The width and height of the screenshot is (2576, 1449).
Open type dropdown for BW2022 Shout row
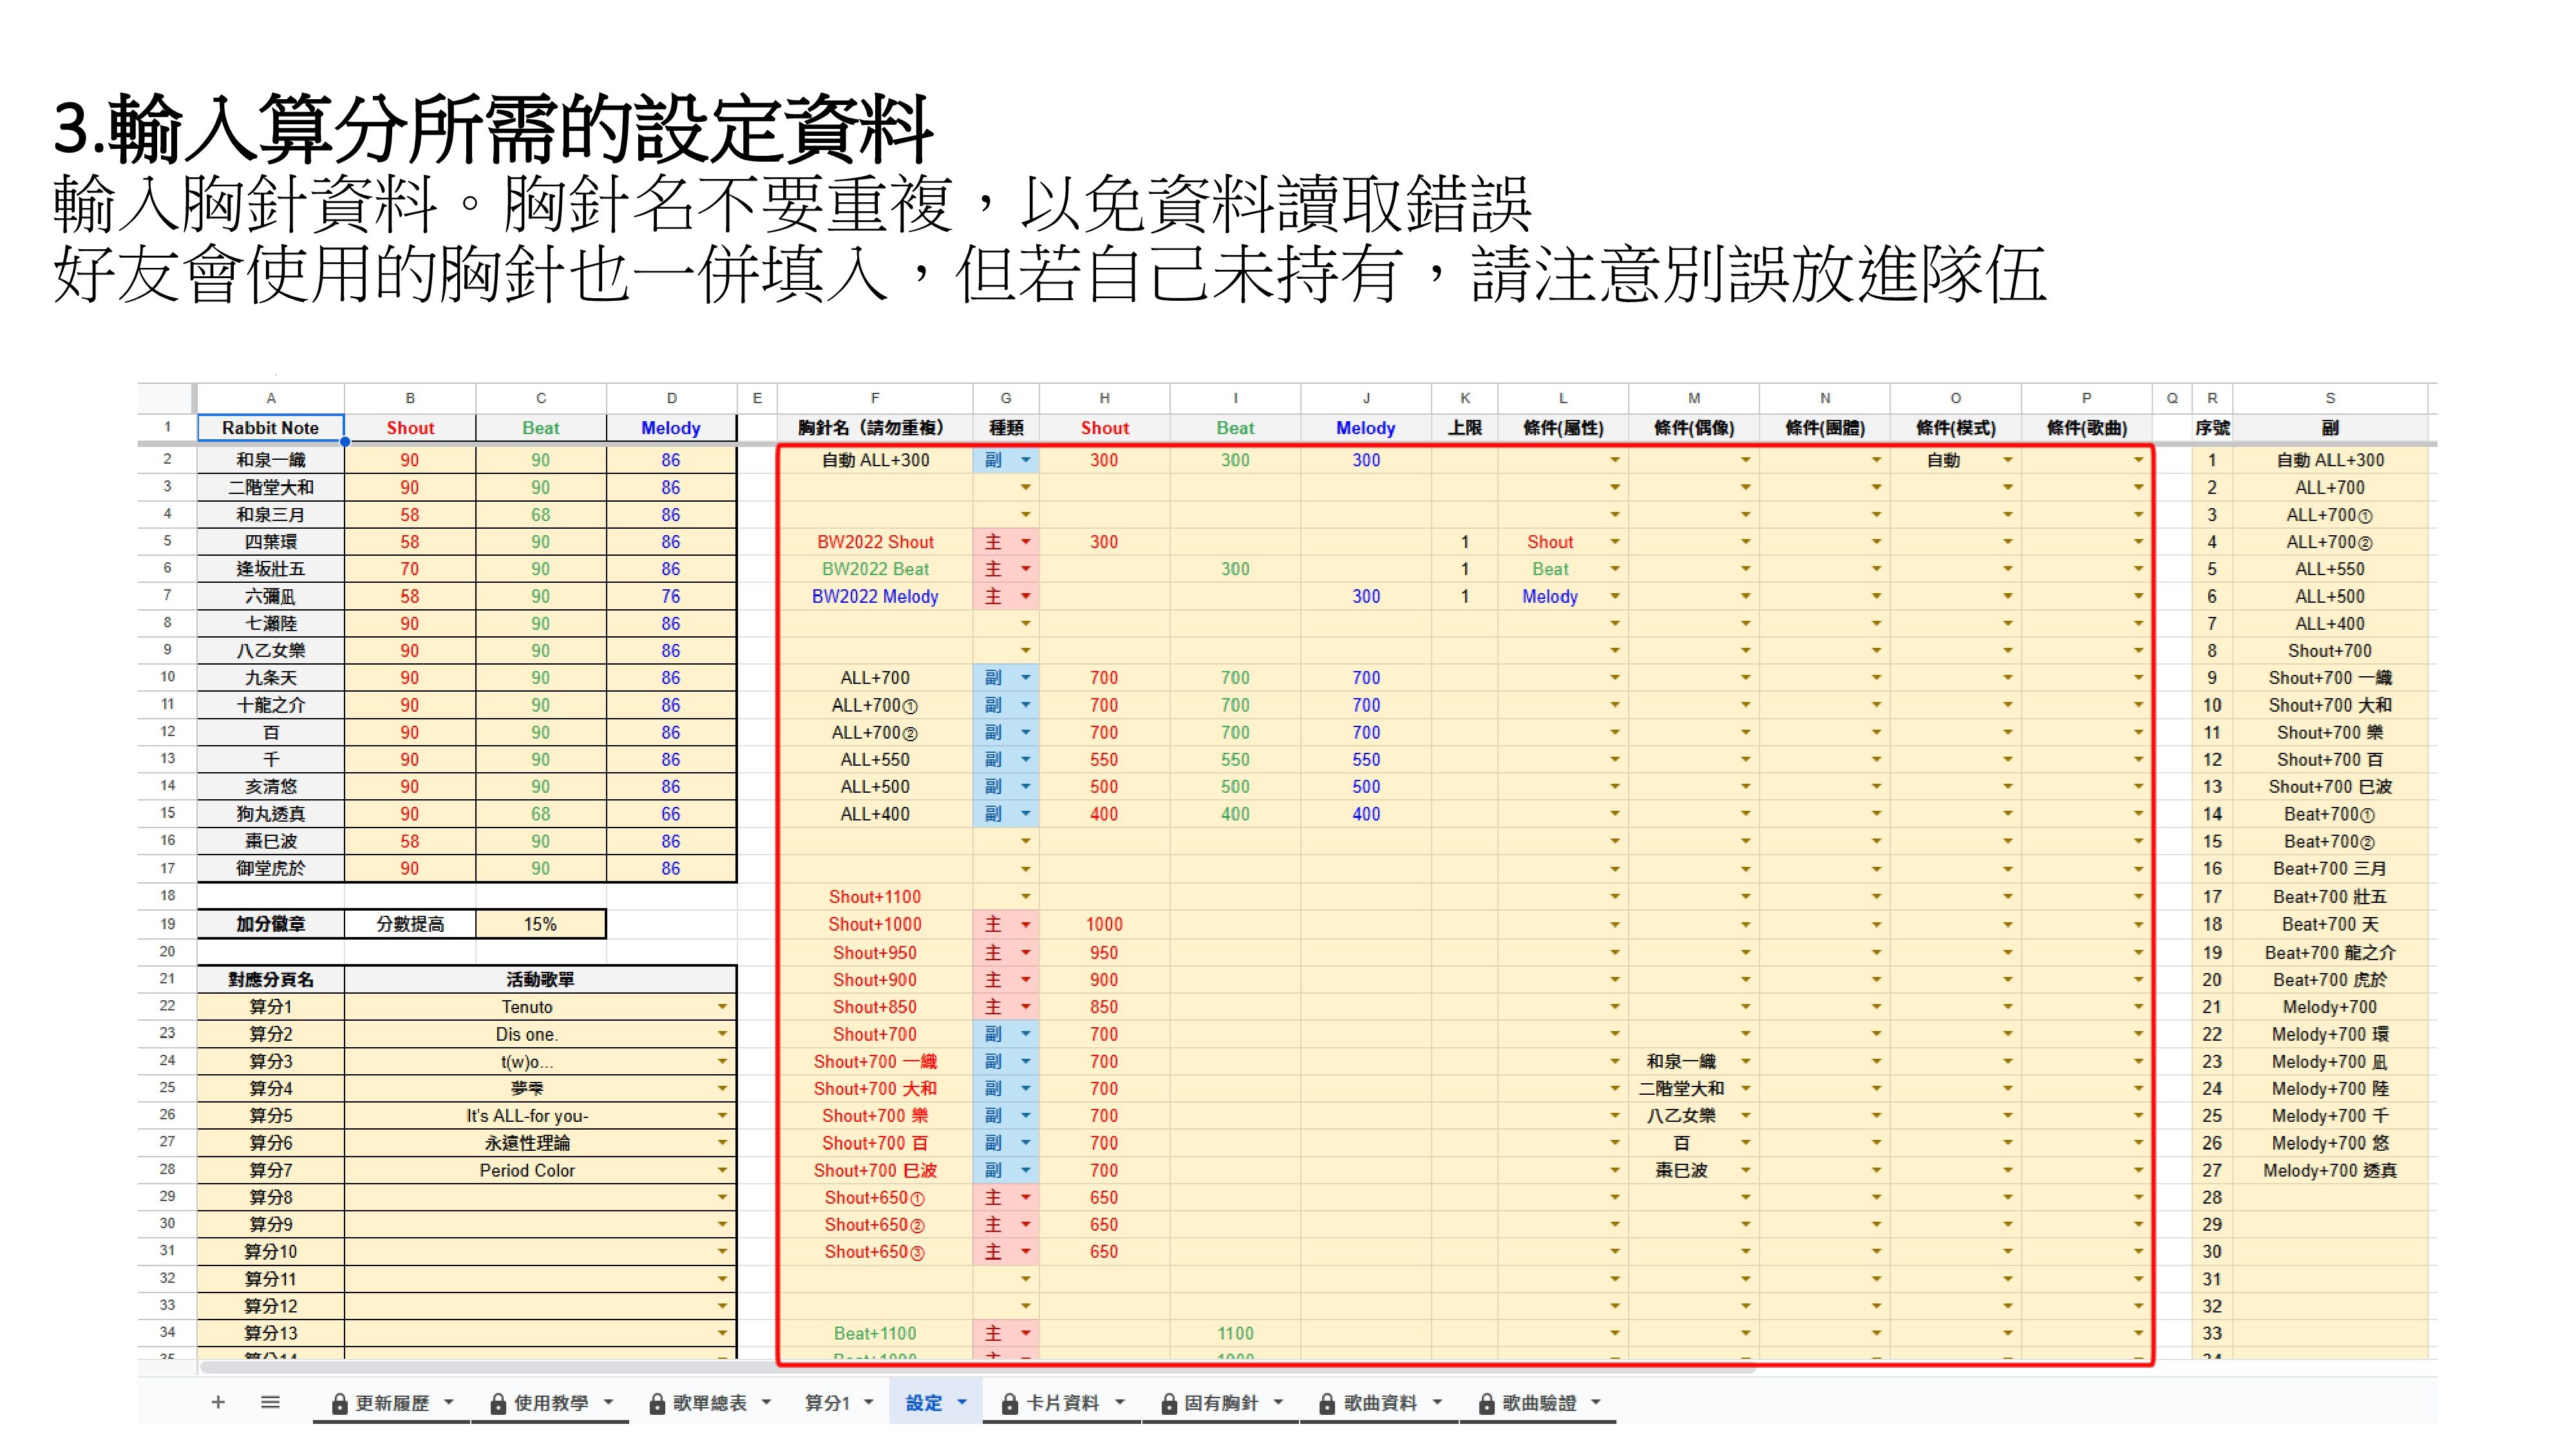click(x=1025, y=542)
